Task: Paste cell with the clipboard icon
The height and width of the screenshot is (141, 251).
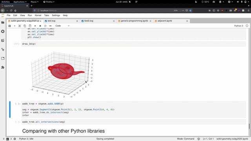Action: coord(30,26)
